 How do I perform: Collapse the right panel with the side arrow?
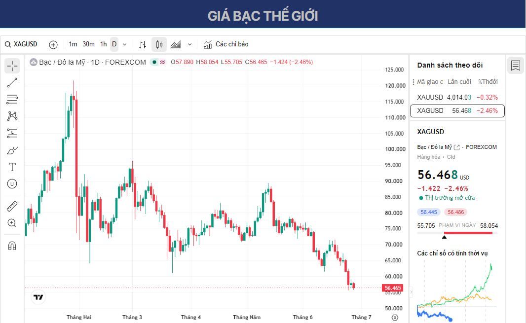coord(411,292)
